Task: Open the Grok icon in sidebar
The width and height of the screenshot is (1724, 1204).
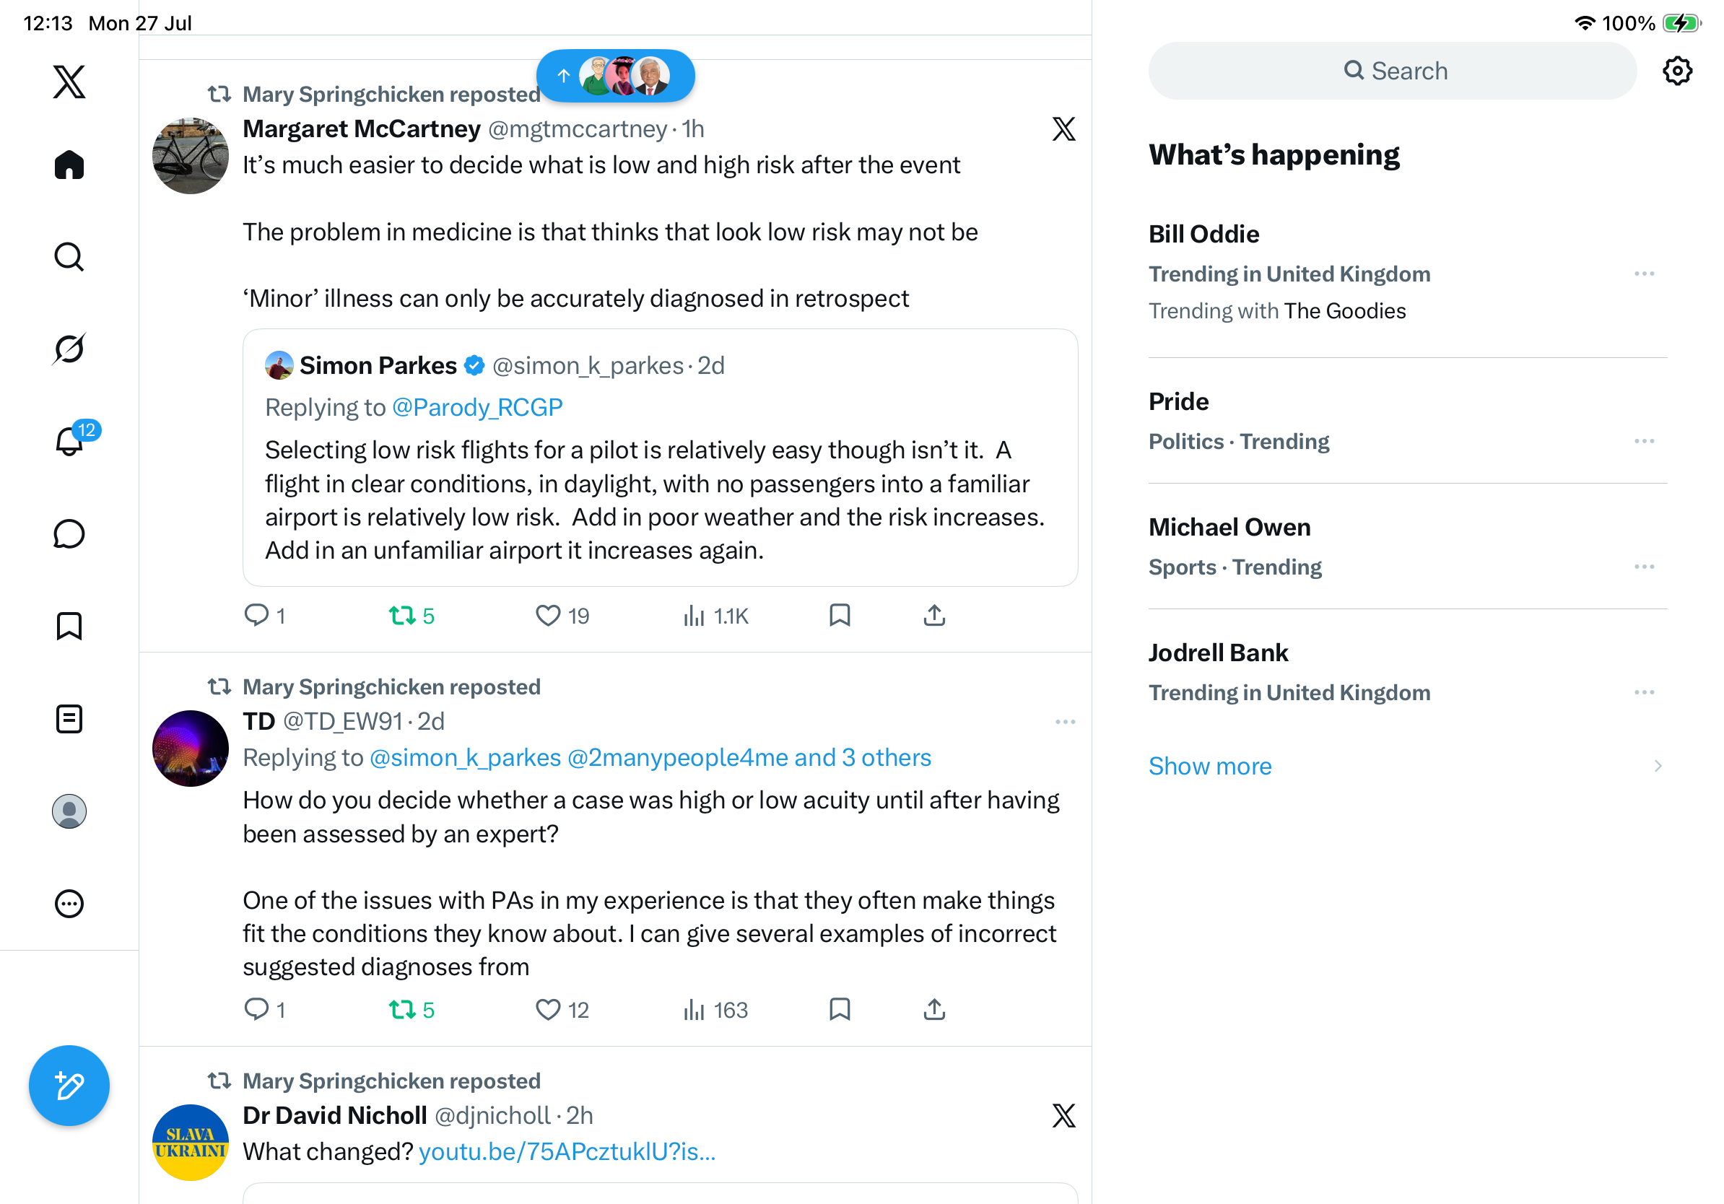Action: 69,349
